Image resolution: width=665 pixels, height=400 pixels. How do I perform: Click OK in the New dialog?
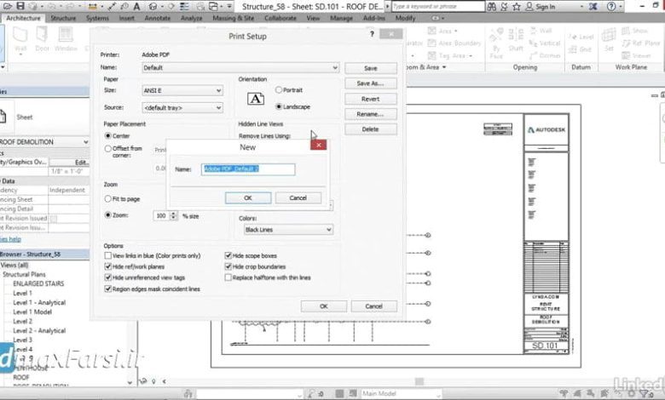pyautogui.click(x=247, y=197)
